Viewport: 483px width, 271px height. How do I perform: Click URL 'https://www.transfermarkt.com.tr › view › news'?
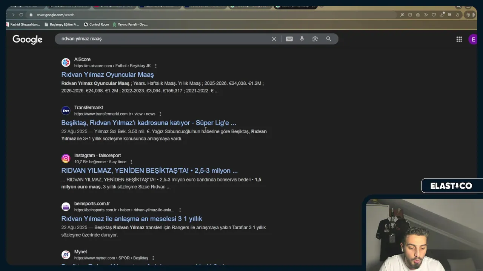(x=115, y=114)
